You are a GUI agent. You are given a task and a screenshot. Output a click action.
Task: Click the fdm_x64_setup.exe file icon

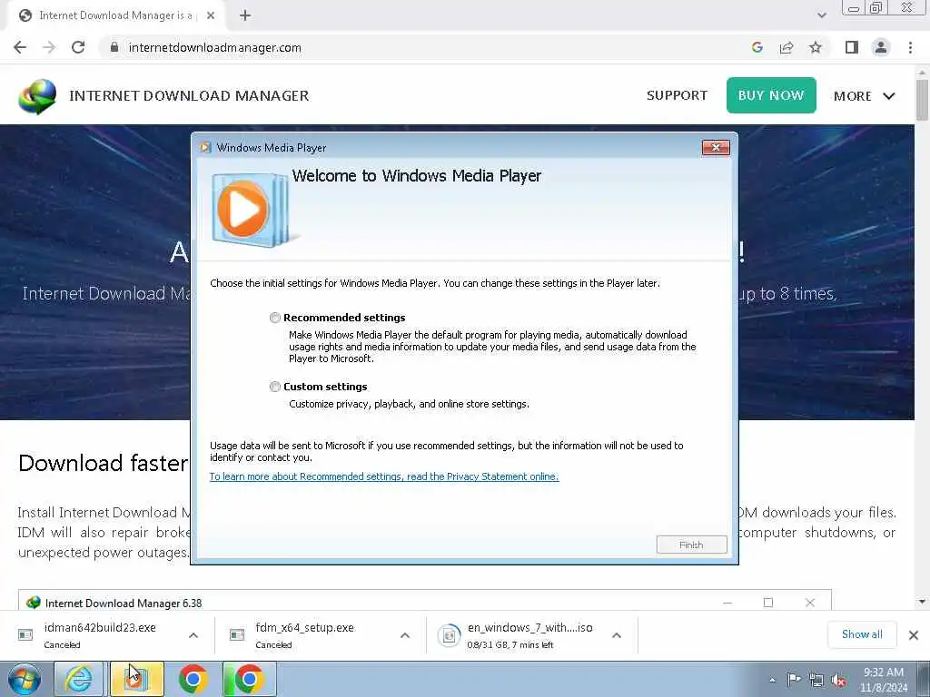click(237, 635)
